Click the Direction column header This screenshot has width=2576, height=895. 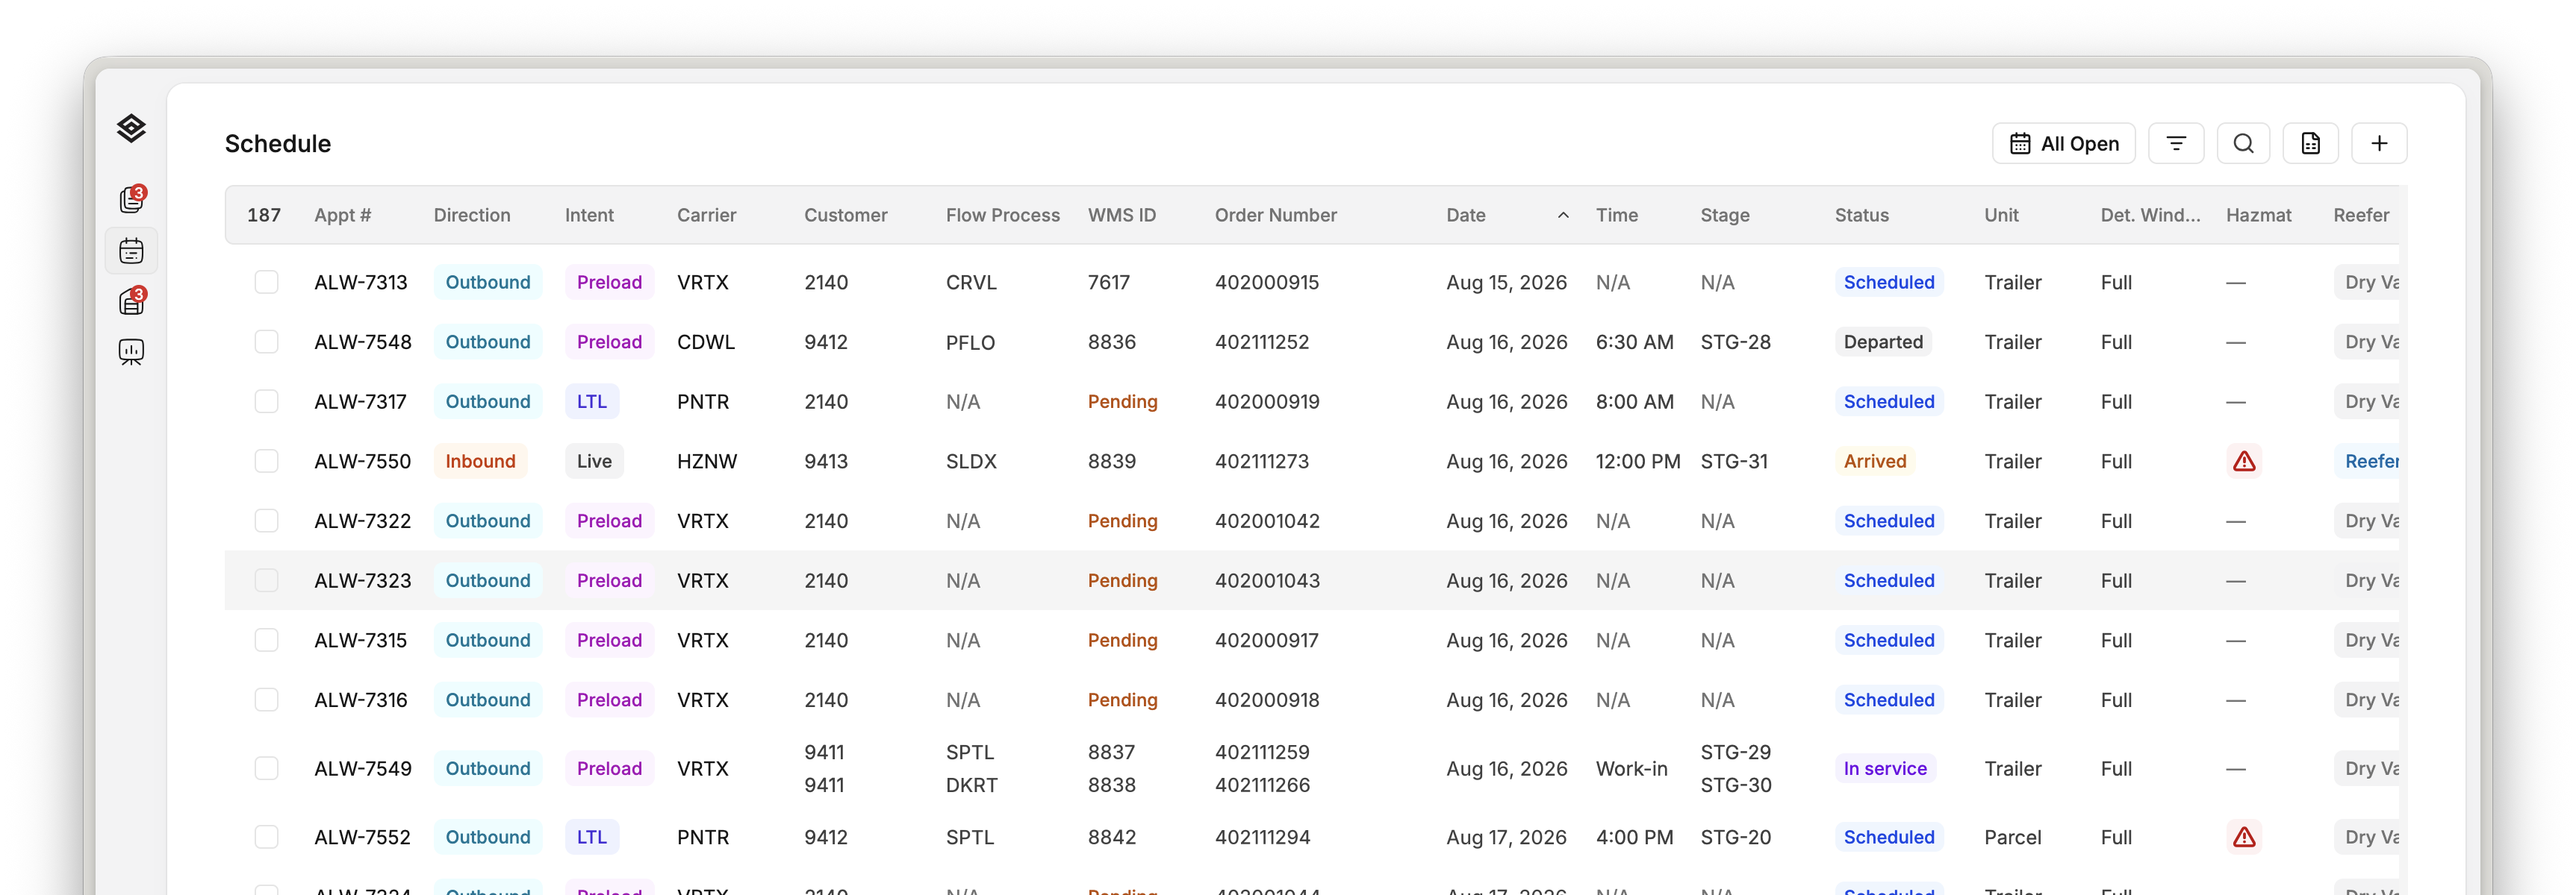(472, 215)
